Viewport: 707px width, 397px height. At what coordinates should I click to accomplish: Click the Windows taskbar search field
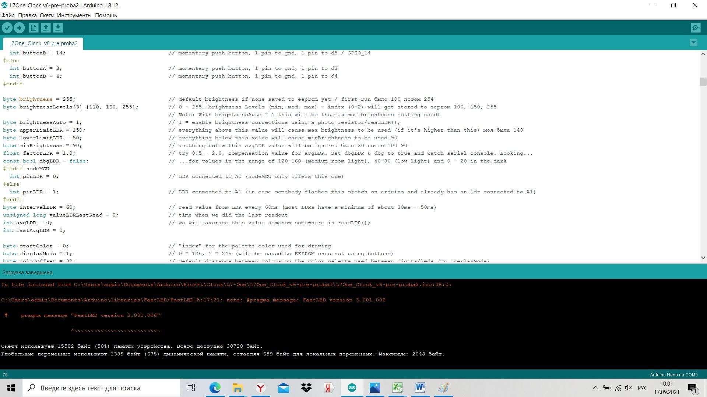[101, 388]
